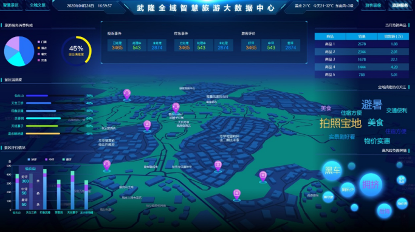Click 游客评价 好评 3465 card
The width and height of the screenshot is (415, 232).
click(251, 45)
